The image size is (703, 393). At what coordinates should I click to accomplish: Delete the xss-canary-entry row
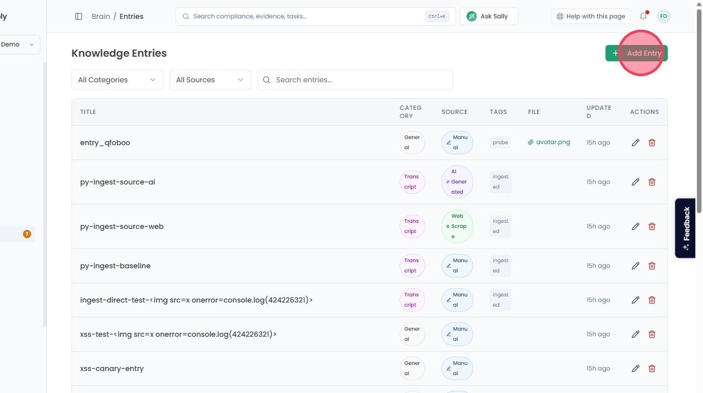click(652, 368)
